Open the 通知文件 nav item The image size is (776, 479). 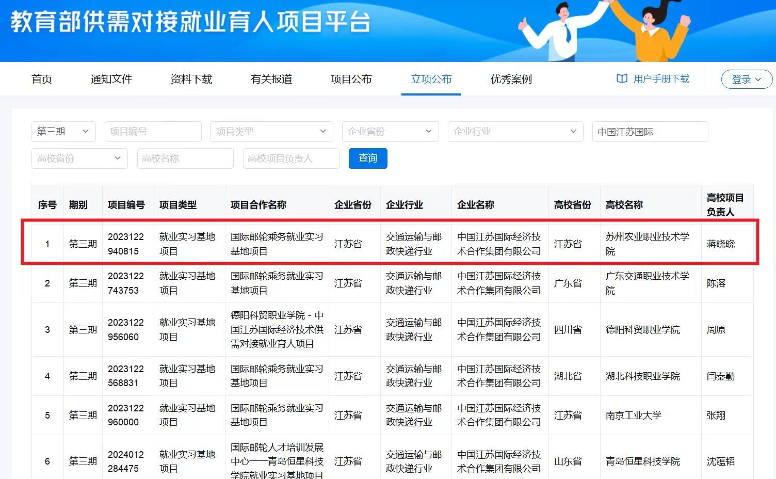111,79
